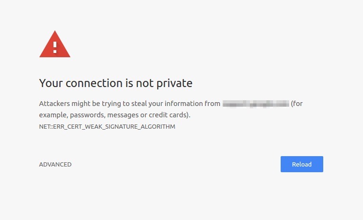Image resolution: width=363 pixels, height=220 pixels.
Task: Click the word 'Attackers' in the warning
Action: coord(54,104)
